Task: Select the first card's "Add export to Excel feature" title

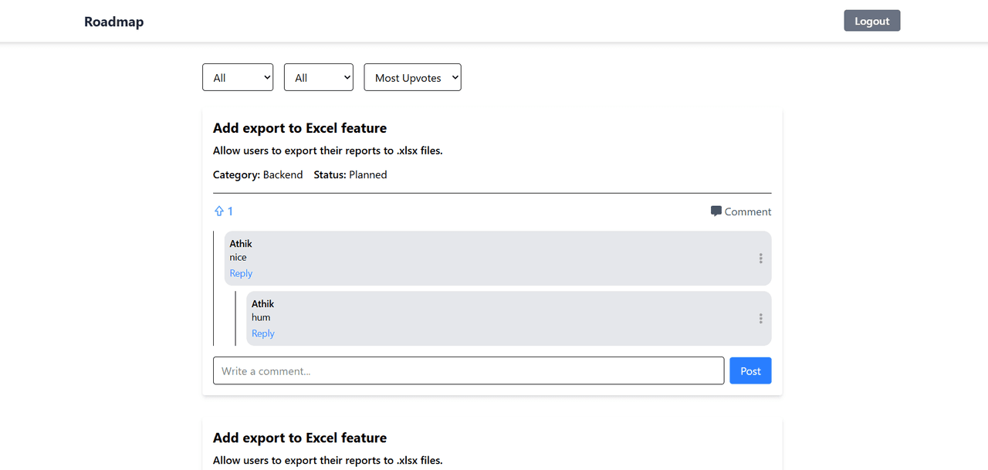Action: pyautogui.click(x=299, y=128)
